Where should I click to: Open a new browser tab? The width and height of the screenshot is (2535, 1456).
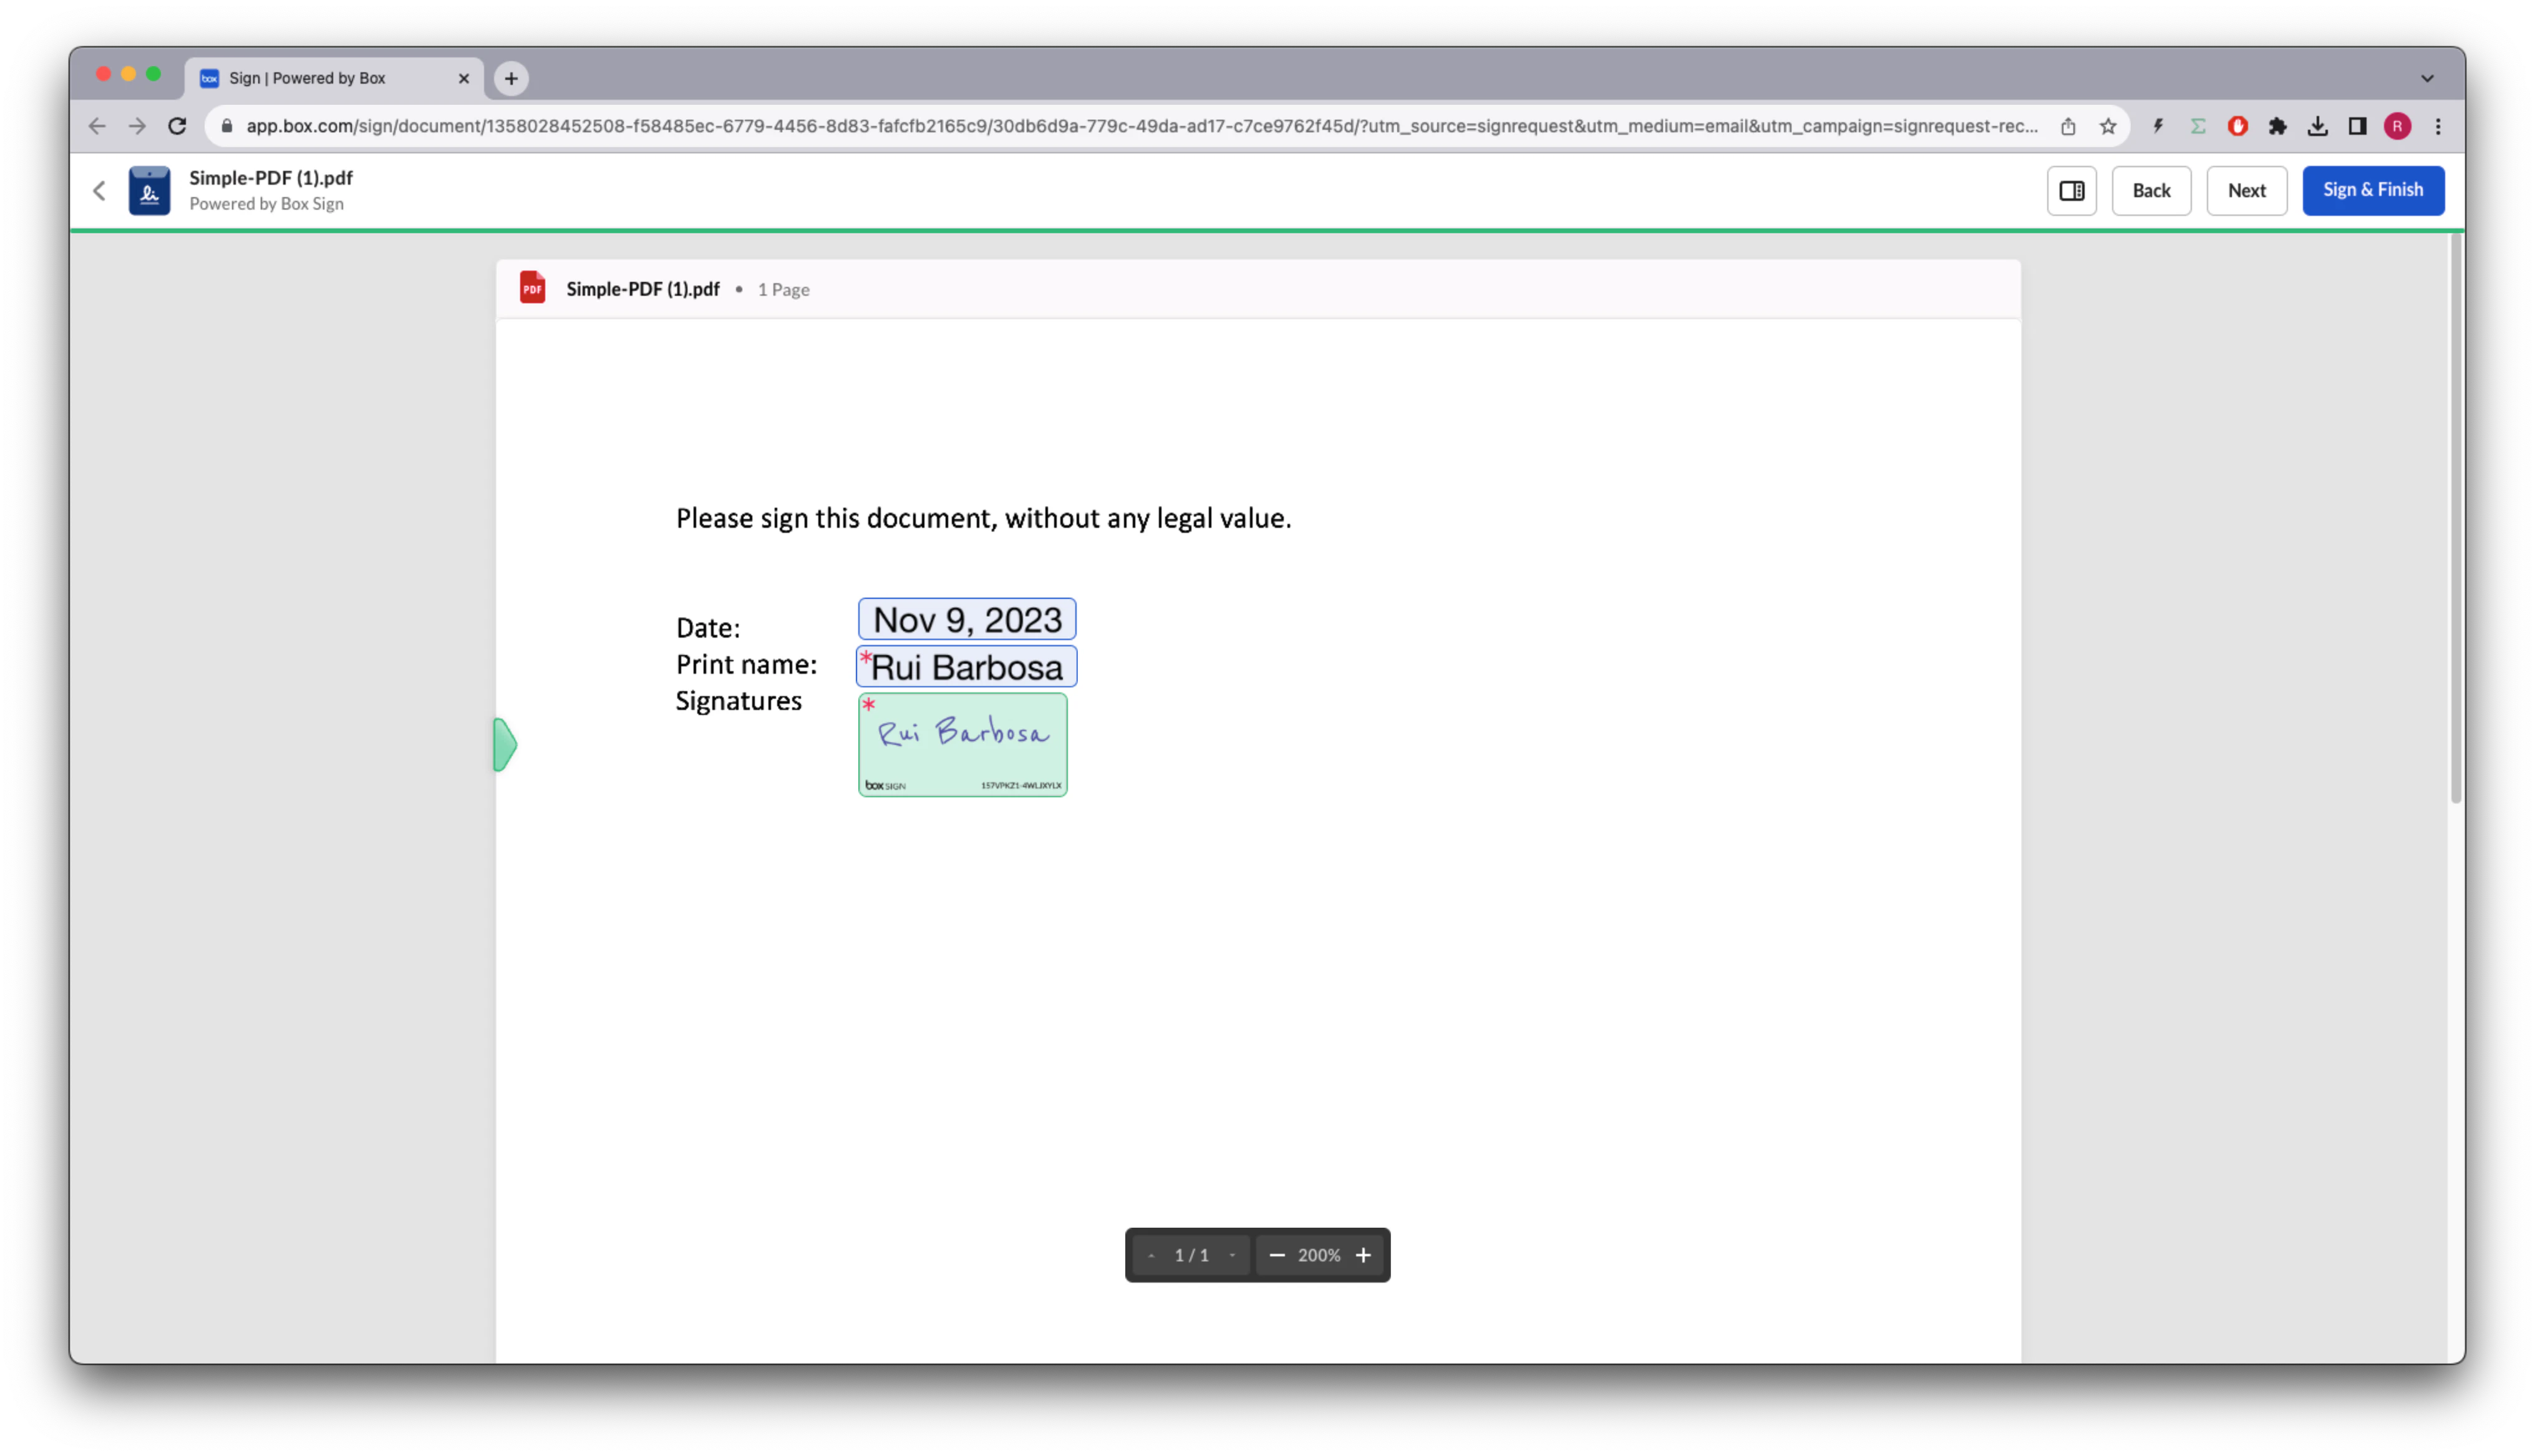511,78
